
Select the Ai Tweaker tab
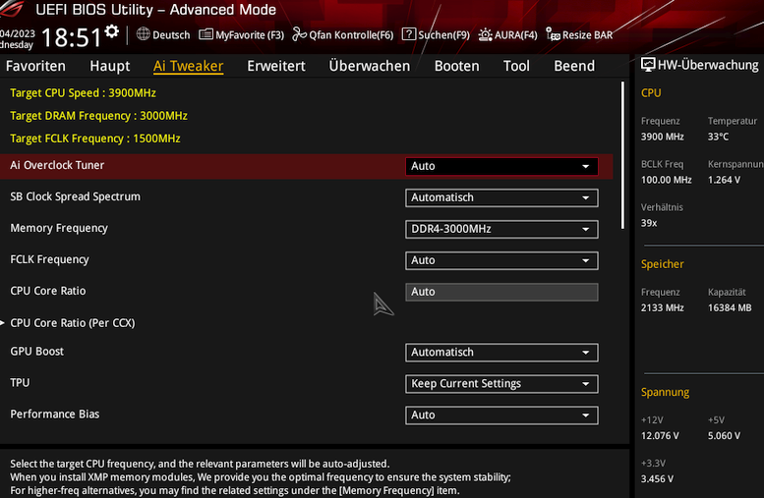(x=188, y=66)
